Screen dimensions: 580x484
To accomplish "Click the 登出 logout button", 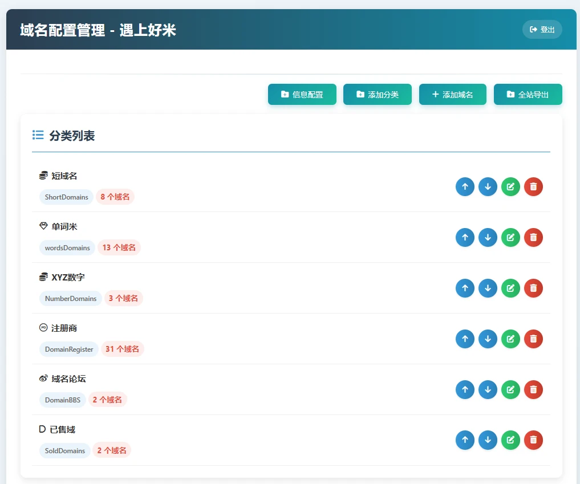I will click(x=542, y=30).
